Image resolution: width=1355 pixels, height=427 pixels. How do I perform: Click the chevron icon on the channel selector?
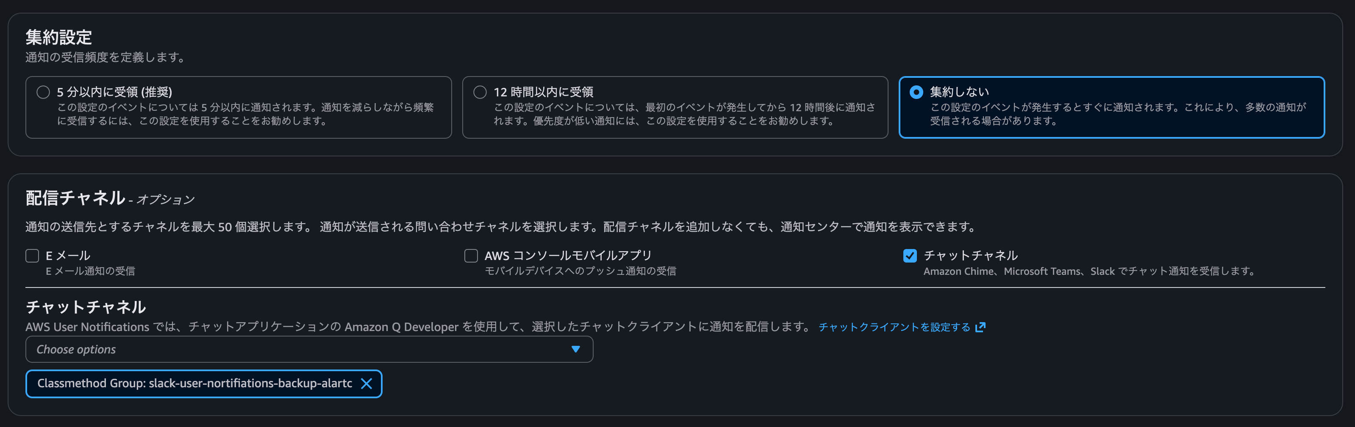pyautogui.click(x=575, y=349)
